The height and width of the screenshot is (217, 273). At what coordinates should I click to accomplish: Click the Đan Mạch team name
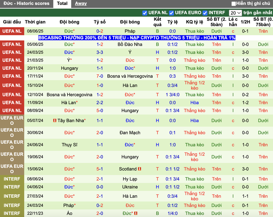[130, 133]
